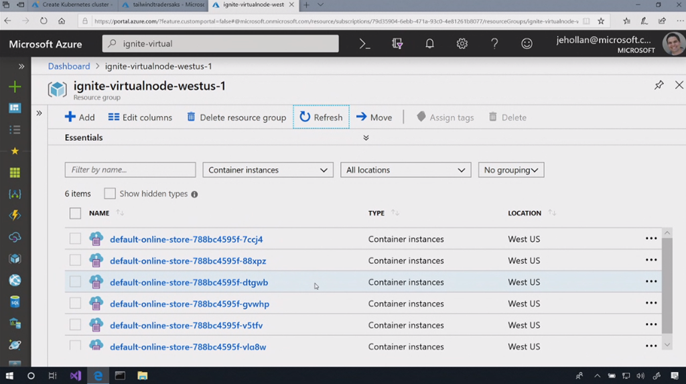
Task: Toggle the select-all checkbox in header
Action: (x=75, y=213)
